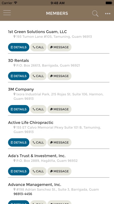Open the hamburger navigation menu

[7, 13]
